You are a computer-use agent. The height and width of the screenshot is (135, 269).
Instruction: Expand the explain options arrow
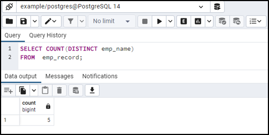(x=209, y=21)
